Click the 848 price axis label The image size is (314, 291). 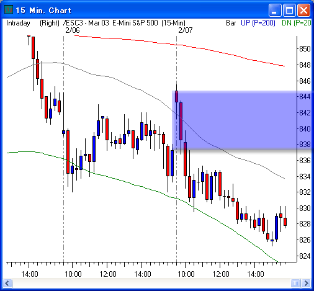[x=305, y=65]
